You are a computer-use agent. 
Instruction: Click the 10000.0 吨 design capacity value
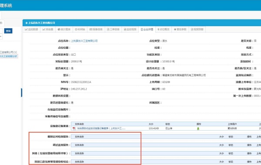(x=168, y=61)
